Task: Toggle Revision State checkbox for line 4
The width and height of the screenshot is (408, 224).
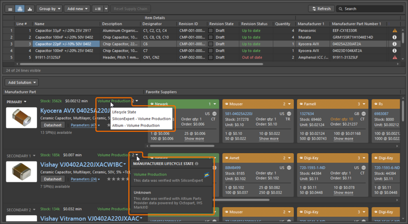Action: click(x=211, y=51)
